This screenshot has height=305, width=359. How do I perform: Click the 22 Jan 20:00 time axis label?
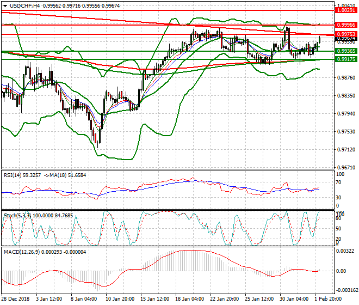click(224, 299)
